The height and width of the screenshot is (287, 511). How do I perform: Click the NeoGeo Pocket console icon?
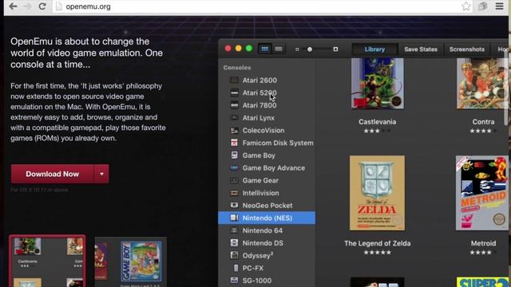point(234,206)
